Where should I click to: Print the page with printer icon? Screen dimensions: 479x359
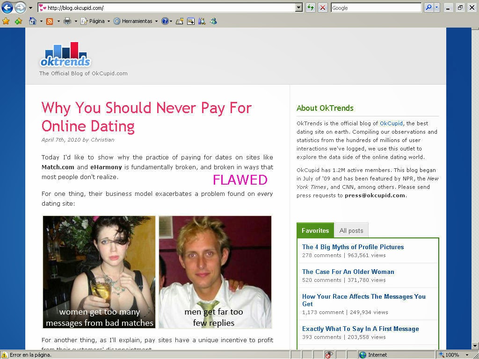(67, 21)
